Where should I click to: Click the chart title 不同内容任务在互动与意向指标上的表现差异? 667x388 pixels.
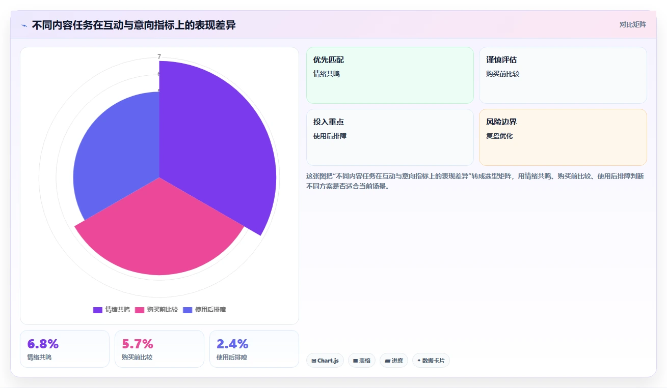point(134,25)
